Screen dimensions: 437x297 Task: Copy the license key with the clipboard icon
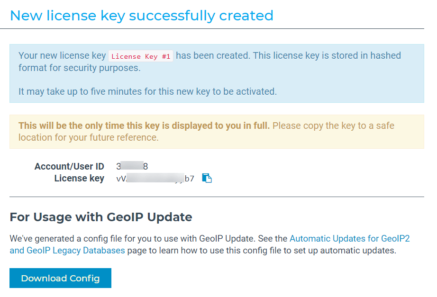tap(207, 179)
